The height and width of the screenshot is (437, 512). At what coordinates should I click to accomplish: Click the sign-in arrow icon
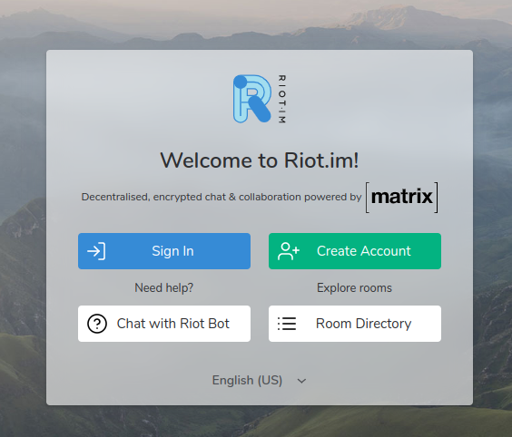tap(96, 251)
